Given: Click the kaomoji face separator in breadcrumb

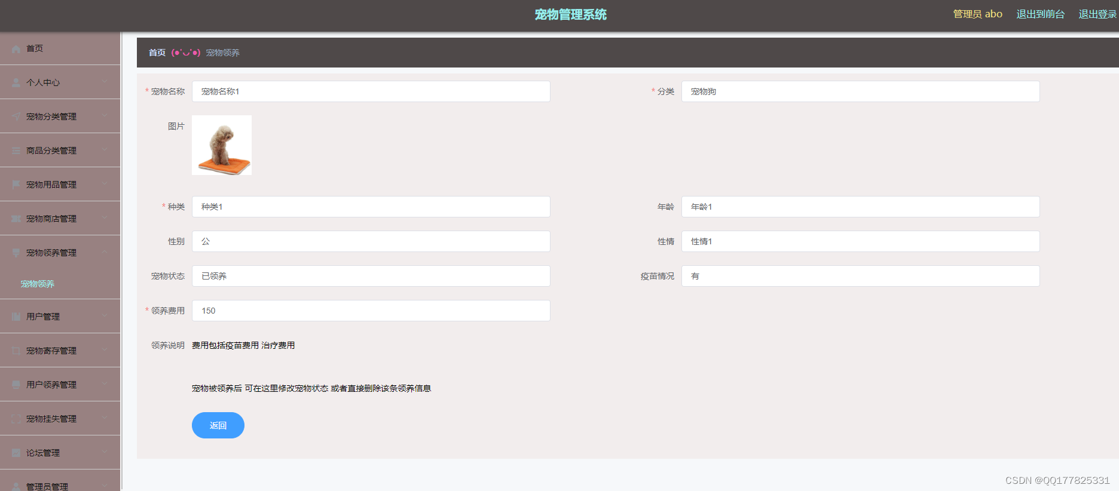Looking at the screenshot, I should [x=186, y=53].
